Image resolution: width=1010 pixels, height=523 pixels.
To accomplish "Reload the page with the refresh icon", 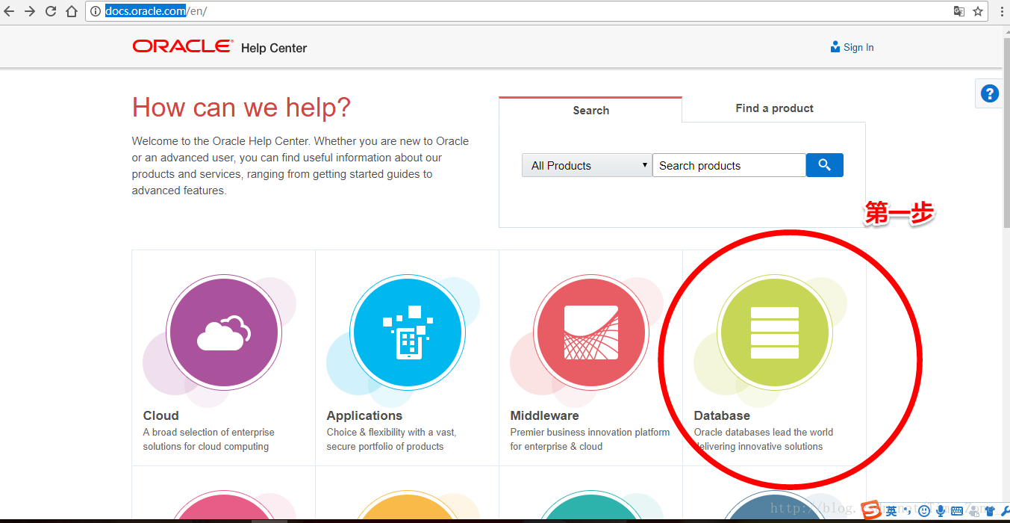I will click(x=51, y=11).
